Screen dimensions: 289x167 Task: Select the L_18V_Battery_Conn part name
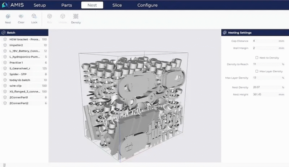pos(24,51)
